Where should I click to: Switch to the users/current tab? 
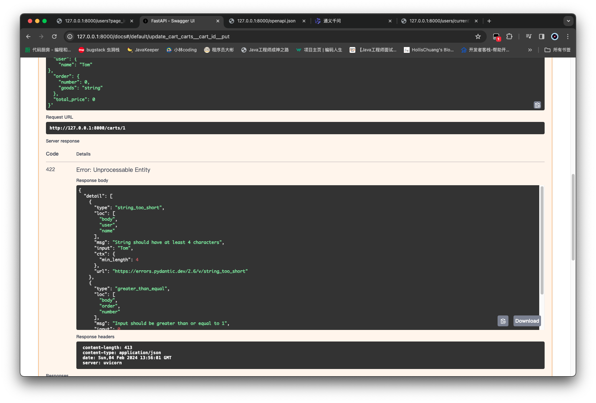(x=440, y=21)
